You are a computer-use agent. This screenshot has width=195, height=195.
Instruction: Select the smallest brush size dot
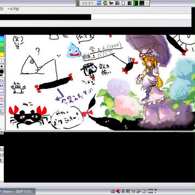click(2, 61)
